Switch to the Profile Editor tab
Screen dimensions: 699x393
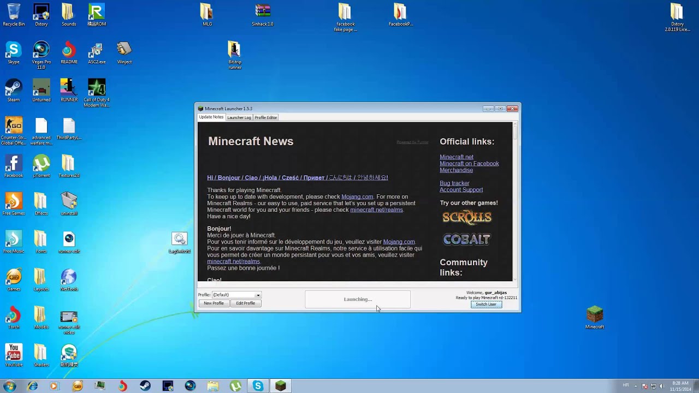266,117
